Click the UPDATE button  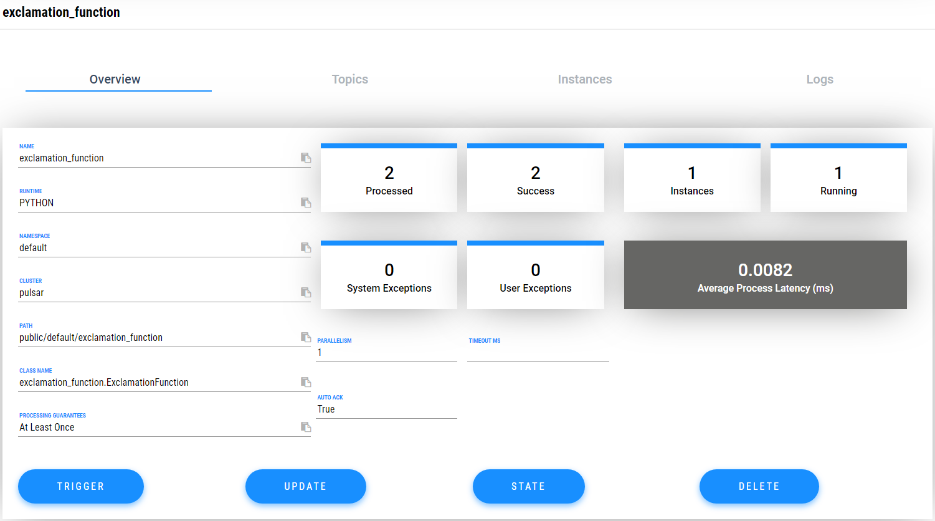[x=305, y=486]
